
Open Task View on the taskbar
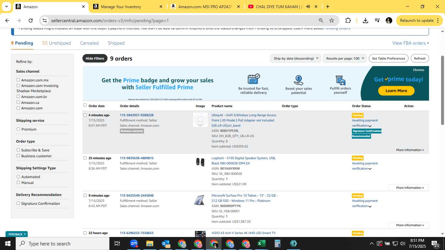[117, 243]
